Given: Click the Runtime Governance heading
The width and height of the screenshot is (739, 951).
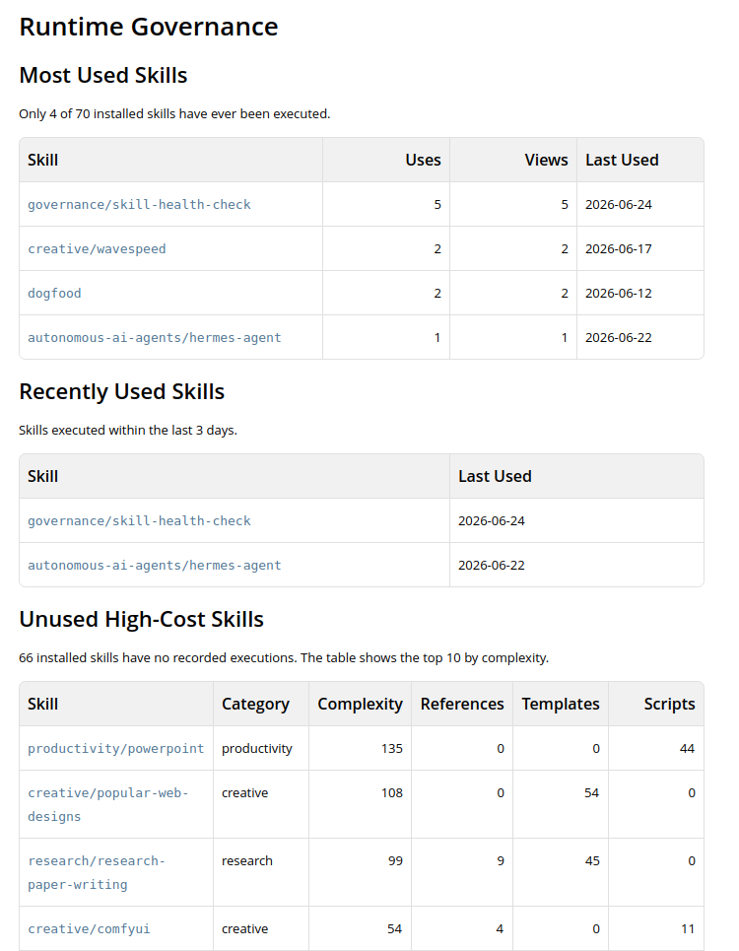Looking at the screenshot, I should (149, 28).
